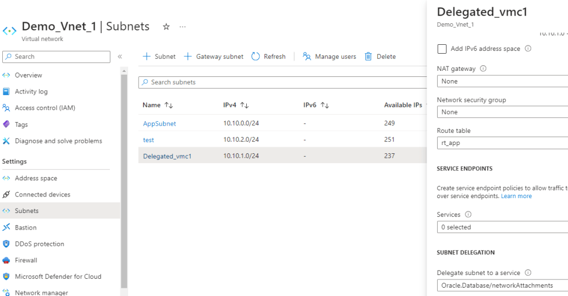Click the Learn more link

pyautogui.click(x=516, y=196)
